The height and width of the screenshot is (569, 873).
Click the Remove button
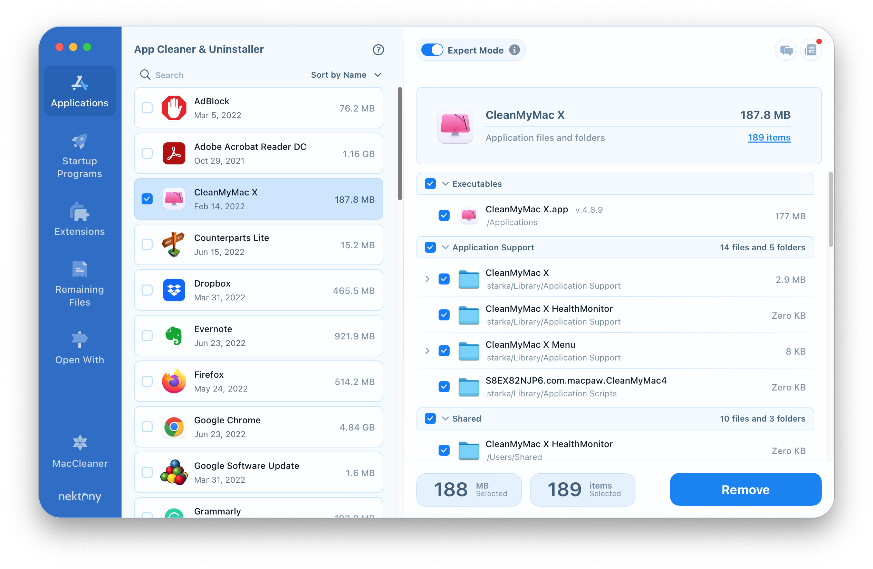point(745,490)
